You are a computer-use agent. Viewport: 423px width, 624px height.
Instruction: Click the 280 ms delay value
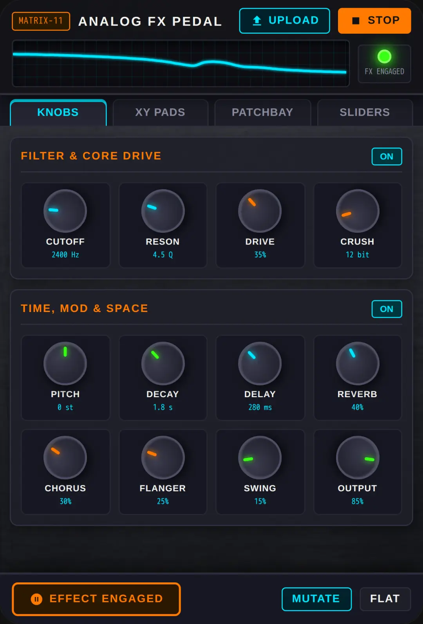(x=260, y=408)
